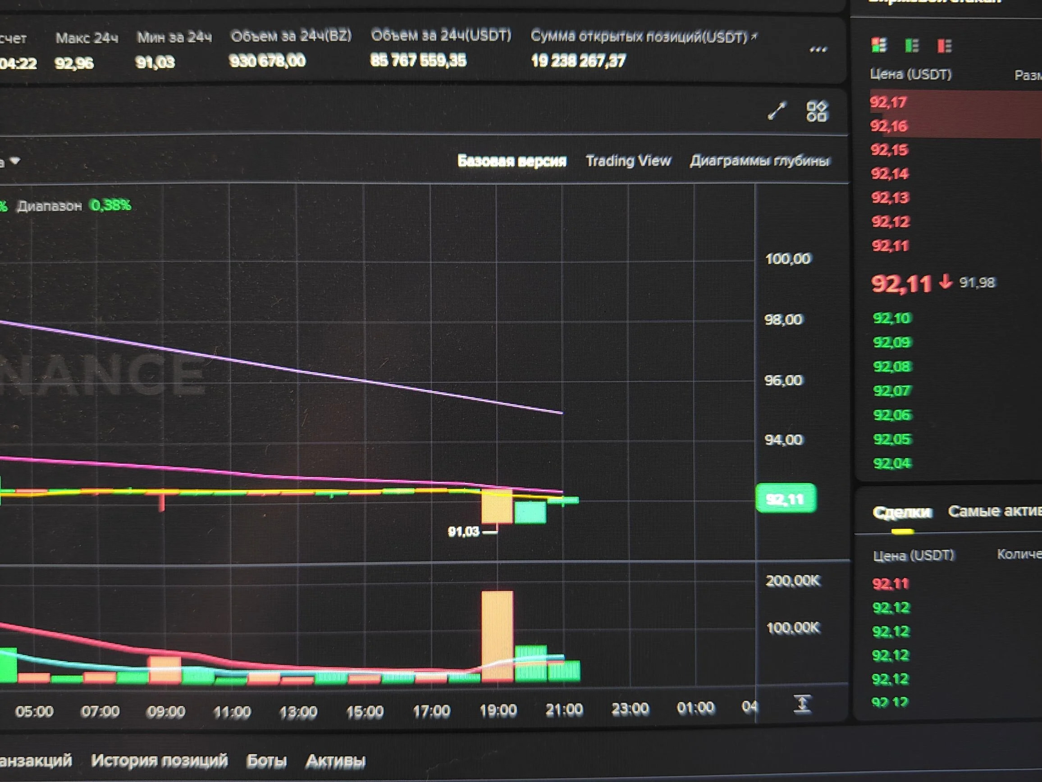Show only bids in order book
This screenshot has width=1042, height=782.
(911, 45)
